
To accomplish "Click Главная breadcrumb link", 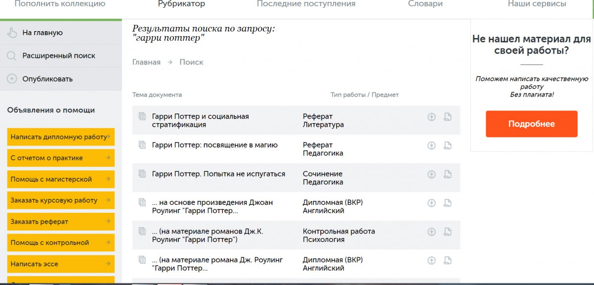I will 147,62.
